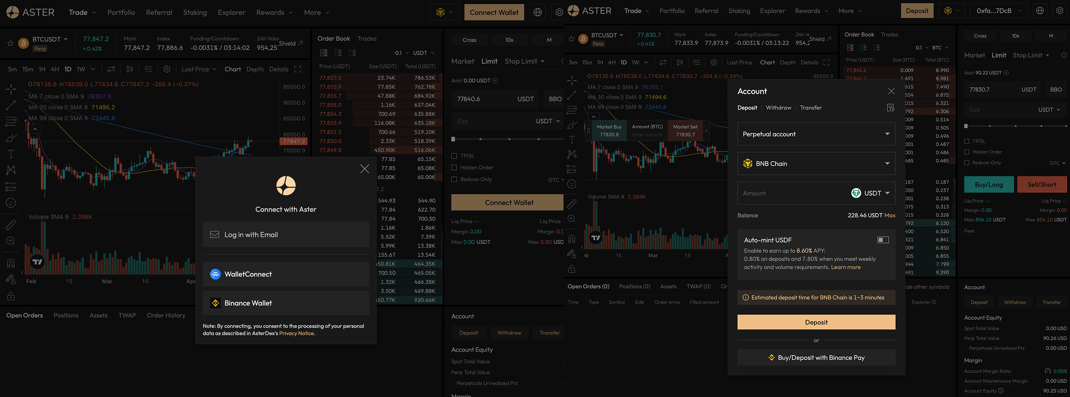
Task: Open the Size USDT unit dropdown above Buy/Long
Action: 1049,110
